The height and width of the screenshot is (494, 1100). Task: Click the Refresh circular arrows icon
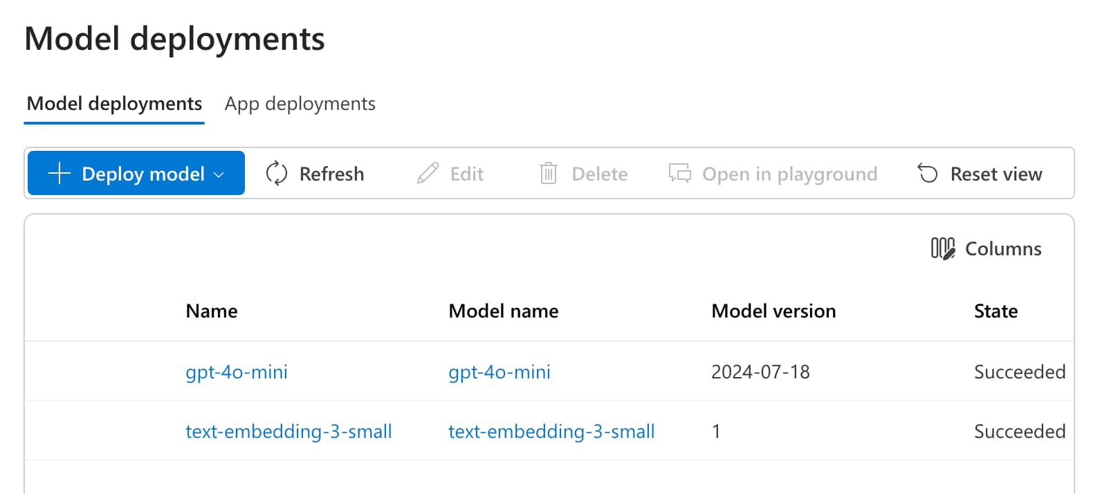click(x=277, y=174)
